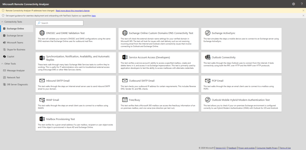Collapse the Connectivity Tests section
This screenshot has height=150, width=306.
pyautogui.click(x=2, y=22)
